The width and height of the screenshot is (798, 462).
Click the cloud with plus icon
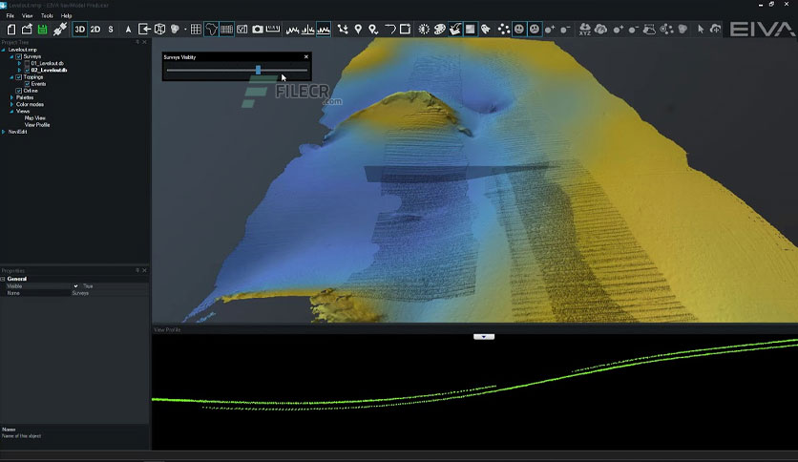716,30
